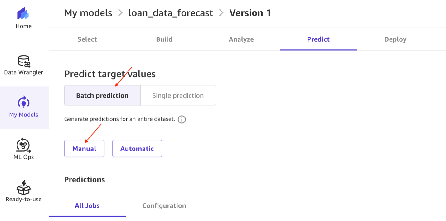Switch to the Analyze tab

241,39
